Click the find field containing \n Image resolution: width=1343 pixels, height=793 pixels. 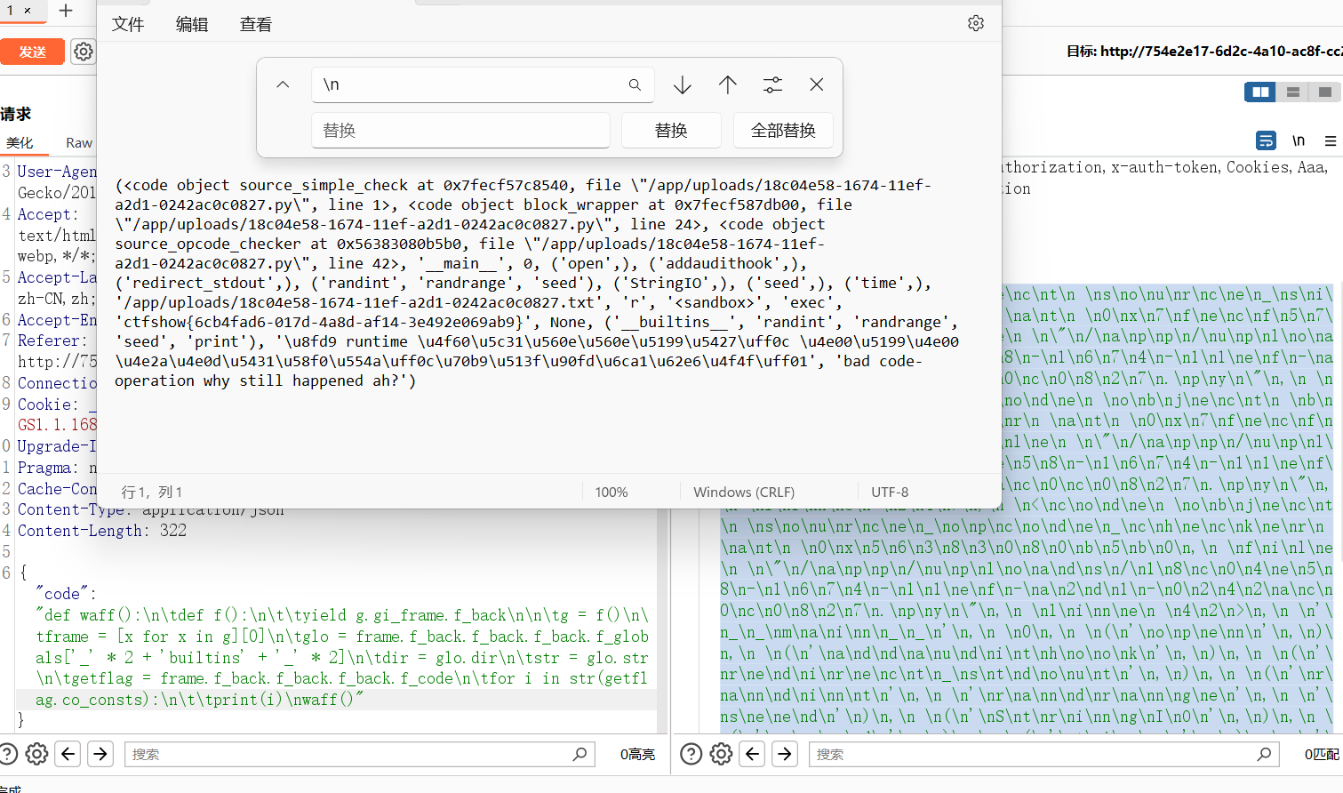pyautogui.click(x=484, y=84)
